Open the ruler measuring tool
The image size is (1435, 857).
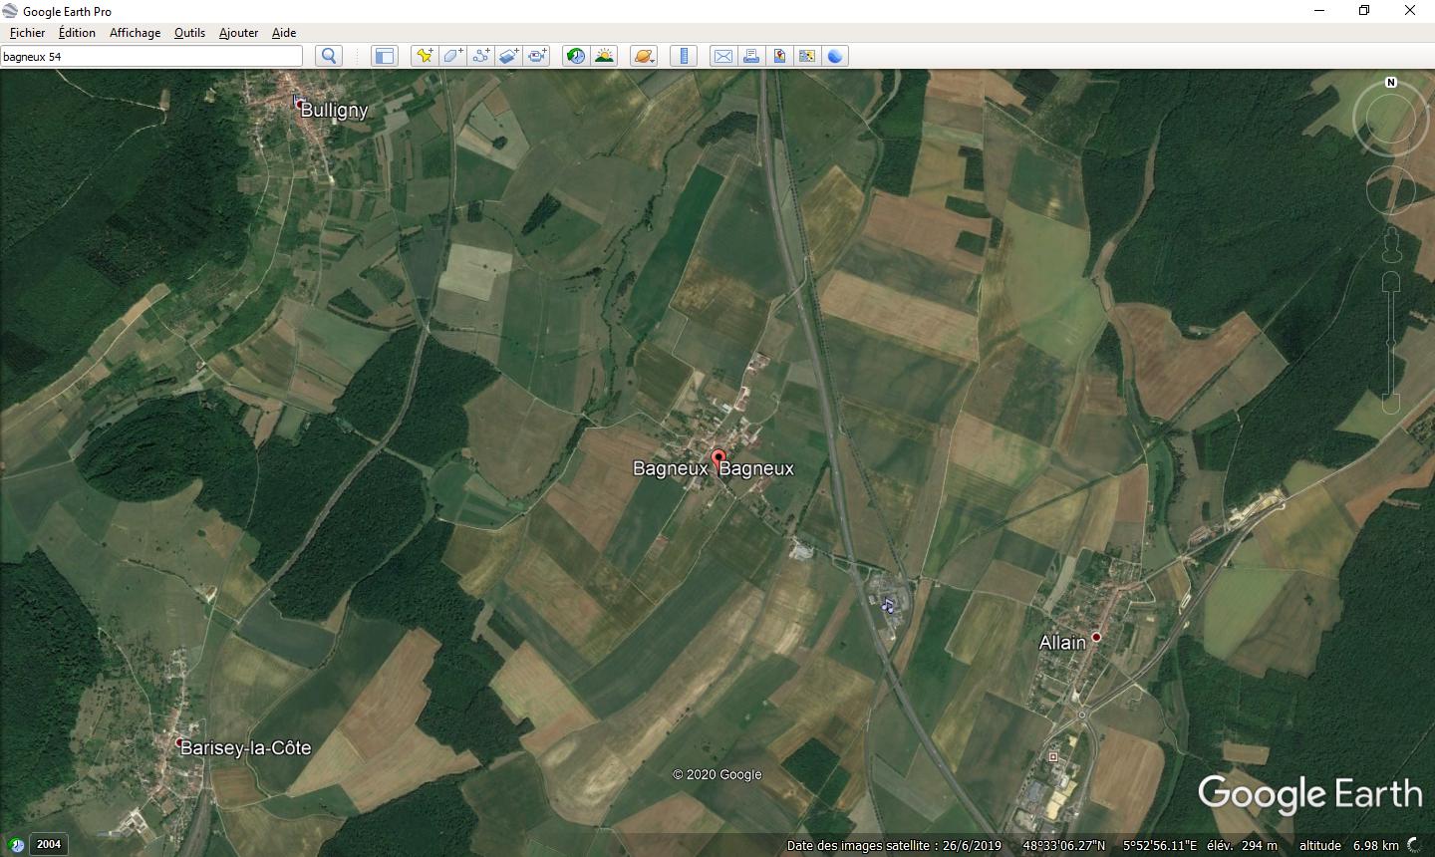(x=684, y=56)
